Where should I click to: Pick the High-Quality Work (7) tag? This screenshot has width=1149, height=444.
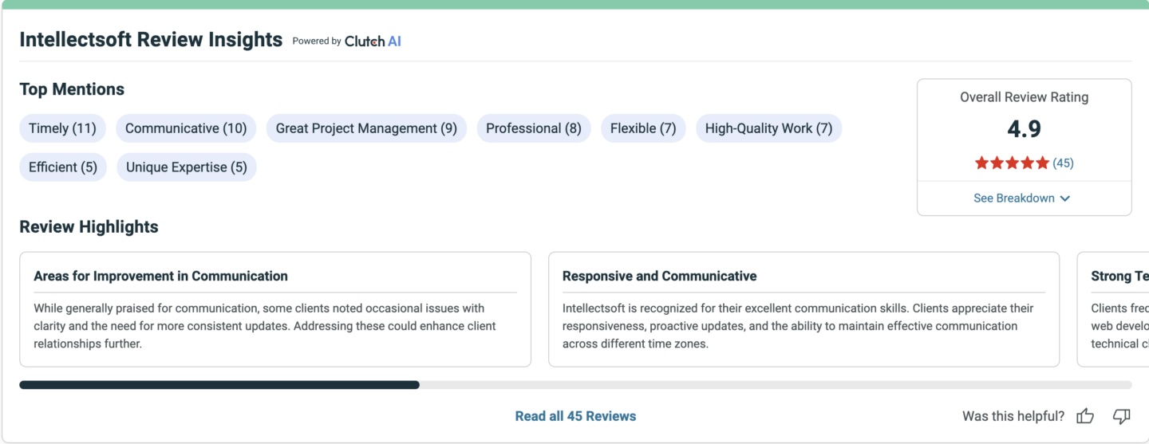(x=768, y=128)
